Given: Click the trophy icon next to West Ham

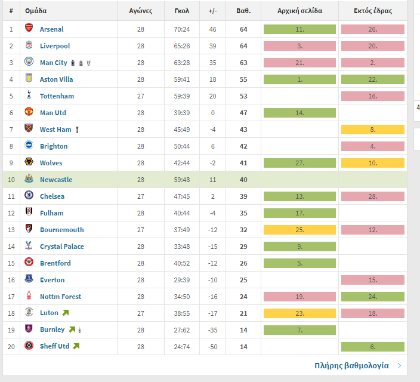Looking at the screenshot, I should [x=77, y=130].
